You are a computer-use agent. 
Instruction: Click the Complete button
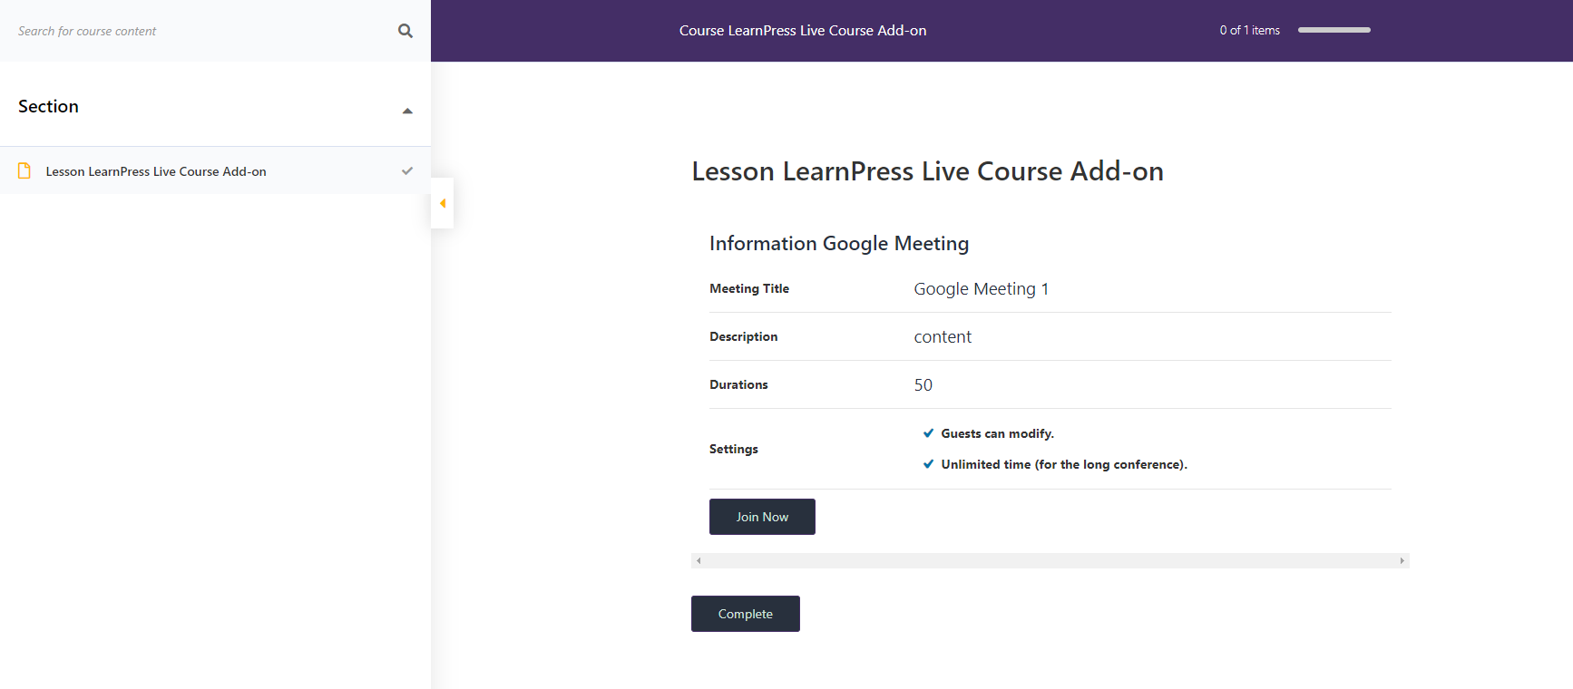point(746,614)
